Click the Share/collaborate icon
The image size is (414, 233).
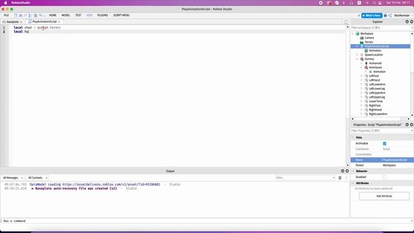pos(390,16)
